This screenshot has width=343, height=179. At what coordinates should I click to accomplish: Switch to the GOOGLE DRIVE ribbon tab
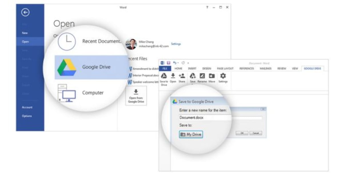point(312,69)
